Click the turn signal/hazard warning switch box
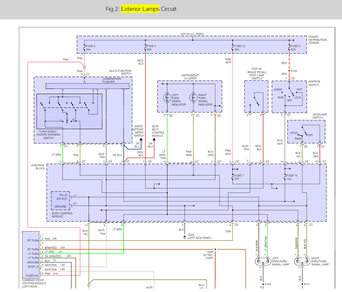The image size is (342, 292). (x=69, y=111)
